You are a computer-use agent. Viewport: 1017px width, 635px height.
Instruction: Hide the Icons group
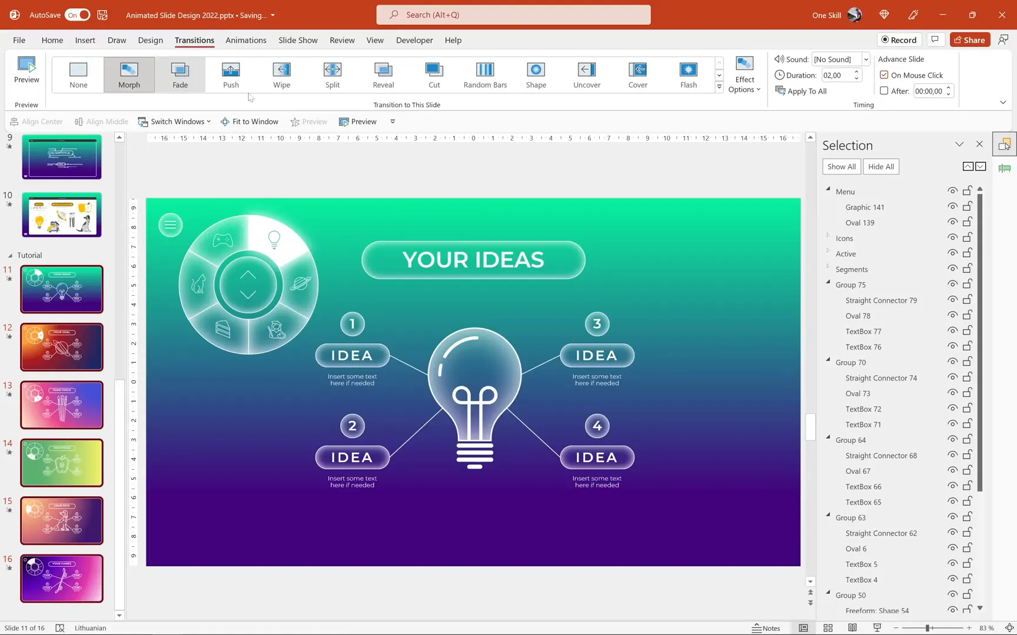(x=952, y=238)
